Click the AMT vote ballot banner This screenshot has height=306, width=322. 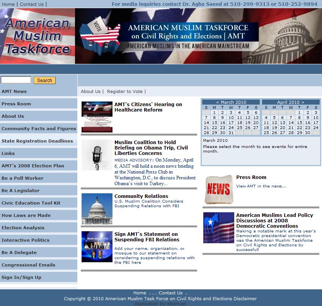pos(198,36)
